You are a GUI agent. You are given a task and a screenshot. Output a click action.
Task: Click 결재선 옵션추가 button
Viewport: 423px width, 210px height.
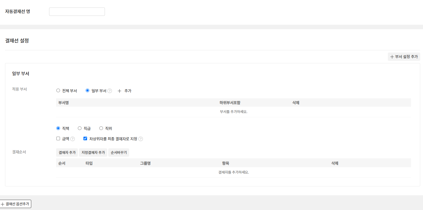pos(15,204)
